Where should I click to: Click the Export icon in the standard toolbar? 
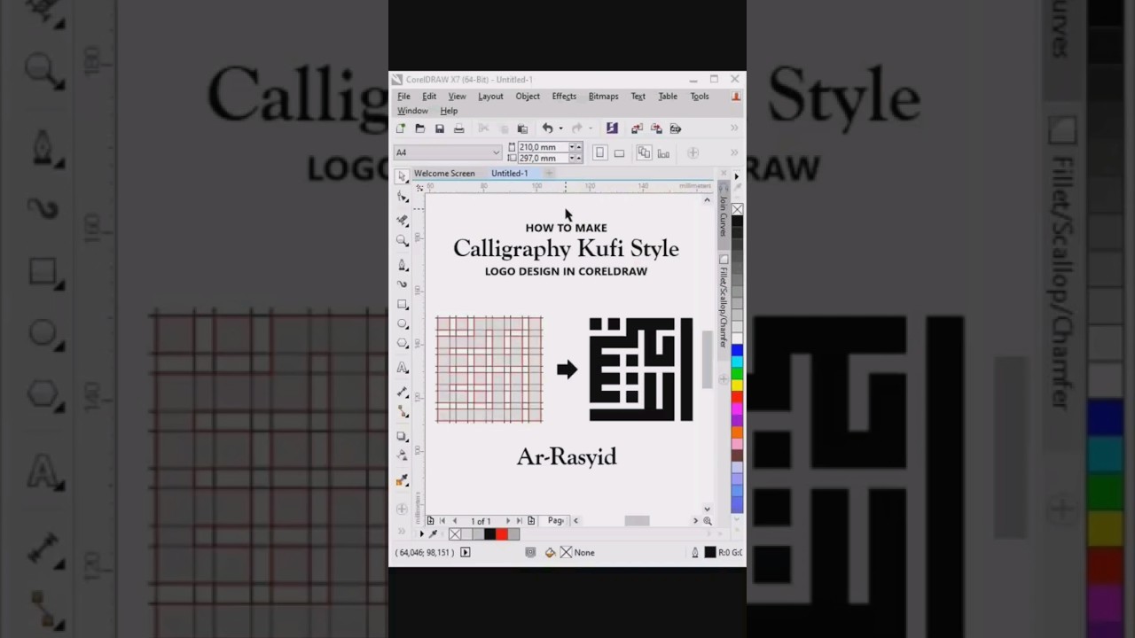656,128
